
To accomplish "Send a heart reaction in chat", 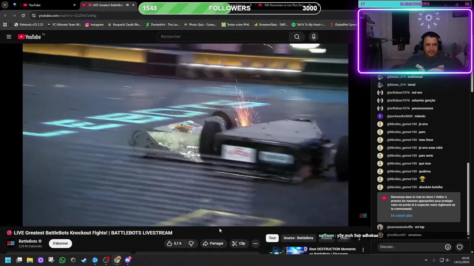I will click(460, 247).
